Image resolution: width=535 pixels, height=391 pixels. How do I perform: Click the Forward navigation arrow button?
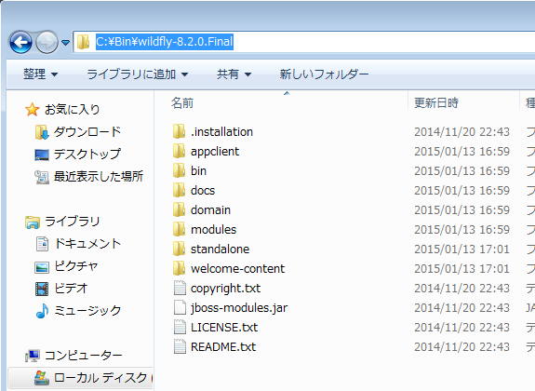tap(47, 42)
